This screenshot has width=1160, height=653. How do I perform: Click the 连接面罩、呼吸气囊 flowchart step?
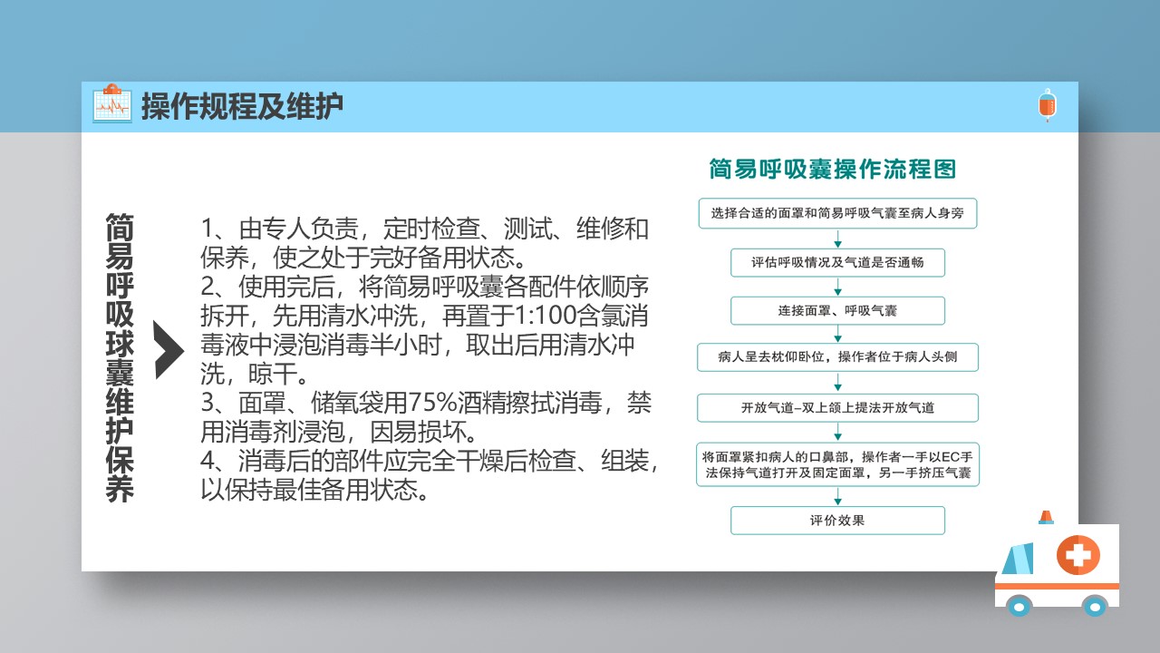(x=837, y=310)
